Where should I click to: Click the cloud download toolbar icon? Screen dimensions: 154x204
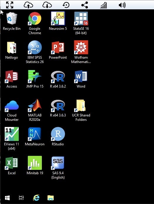47,5
